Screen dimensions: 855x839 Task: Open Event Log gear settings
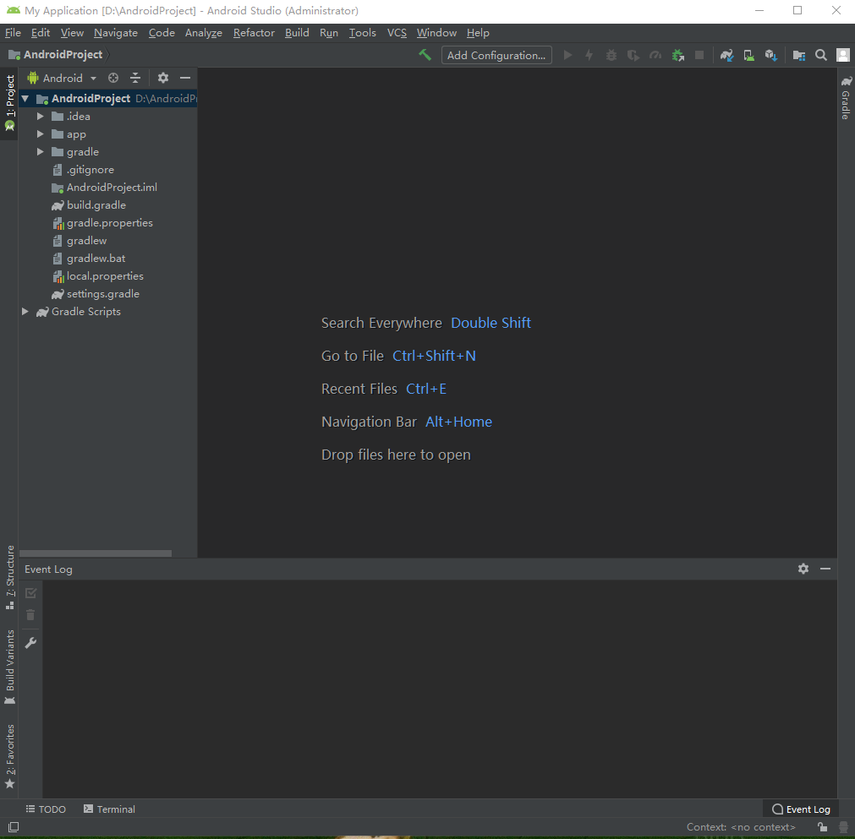[x=803, y=569]
